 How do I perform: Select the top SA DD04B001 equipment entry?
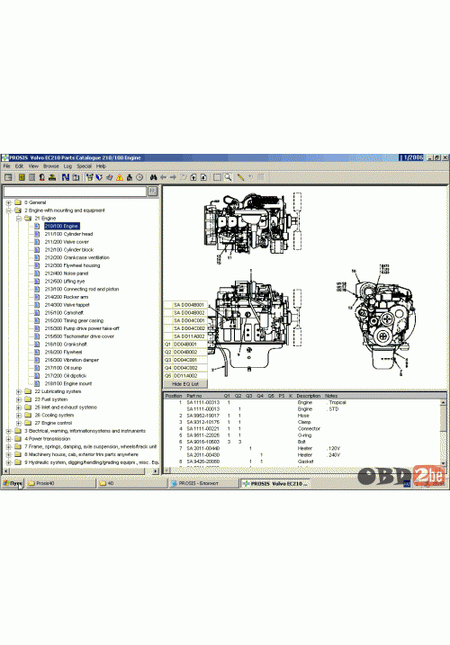(185, 305)
